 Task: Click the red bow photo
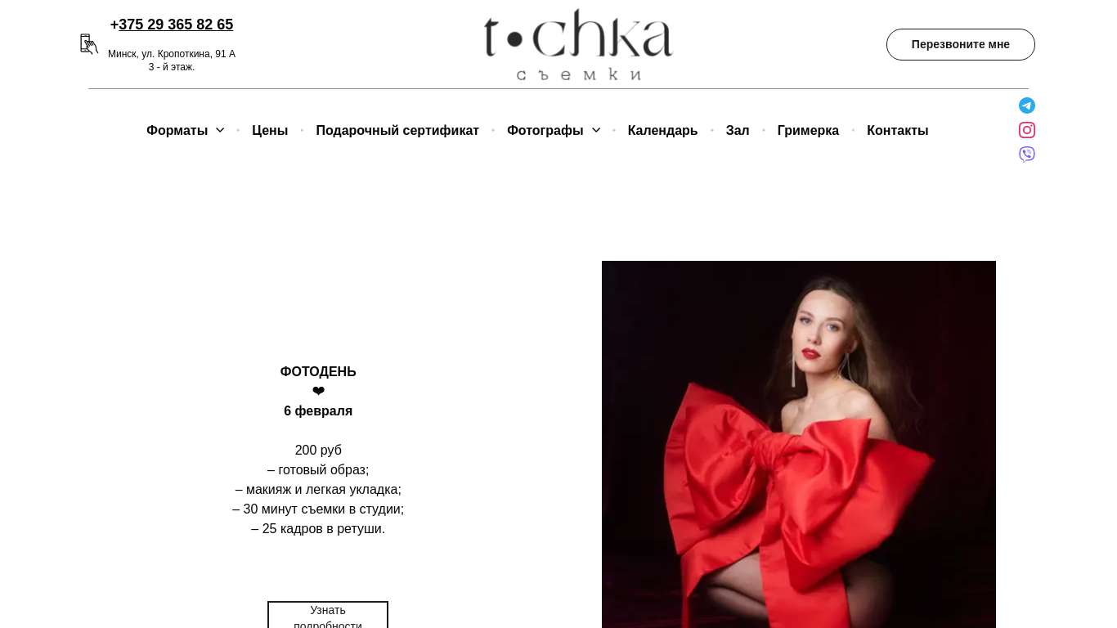(x=799, y=444)
